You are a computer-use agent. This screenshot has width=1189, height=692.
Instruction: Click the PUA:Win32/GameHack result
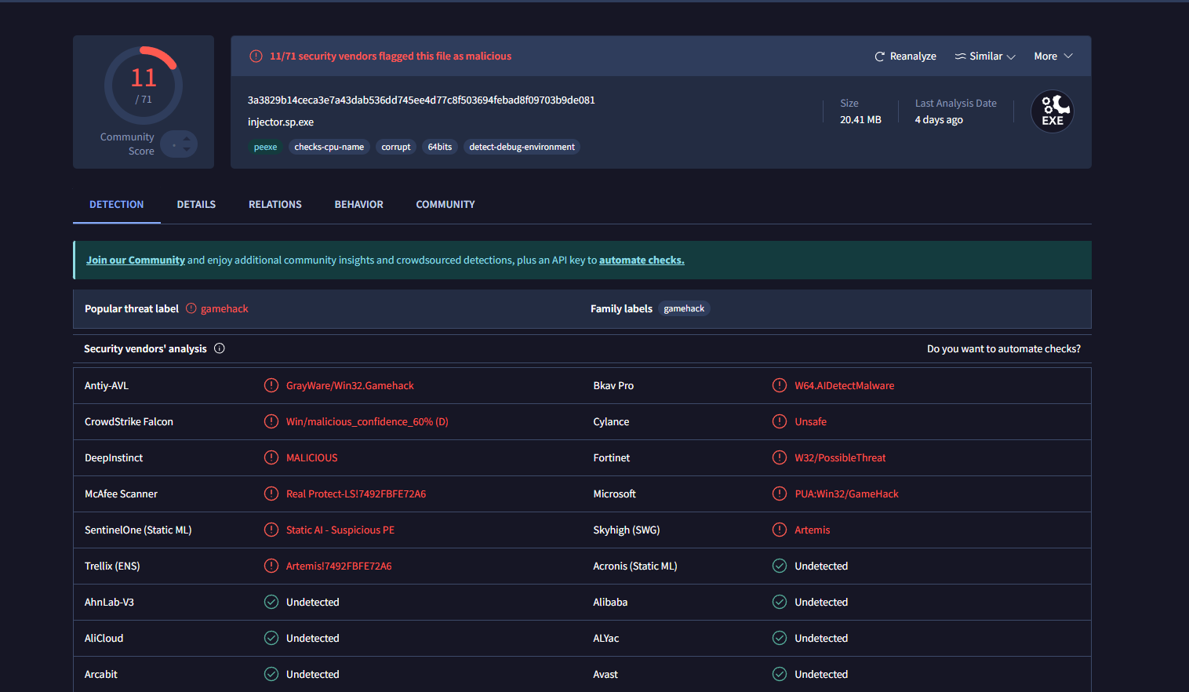(x=846, y=494)
